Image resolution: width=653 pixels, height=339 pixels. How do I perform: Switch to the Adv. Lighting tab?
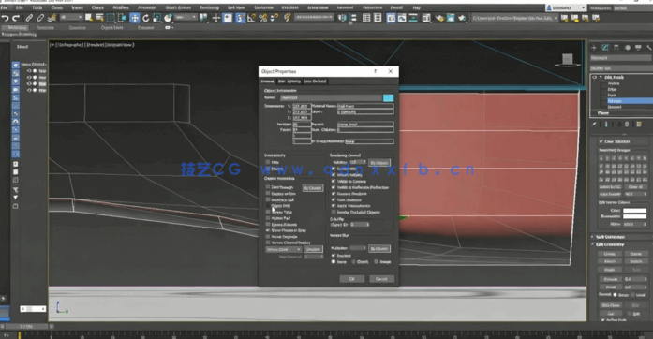(x=289, y=81)
